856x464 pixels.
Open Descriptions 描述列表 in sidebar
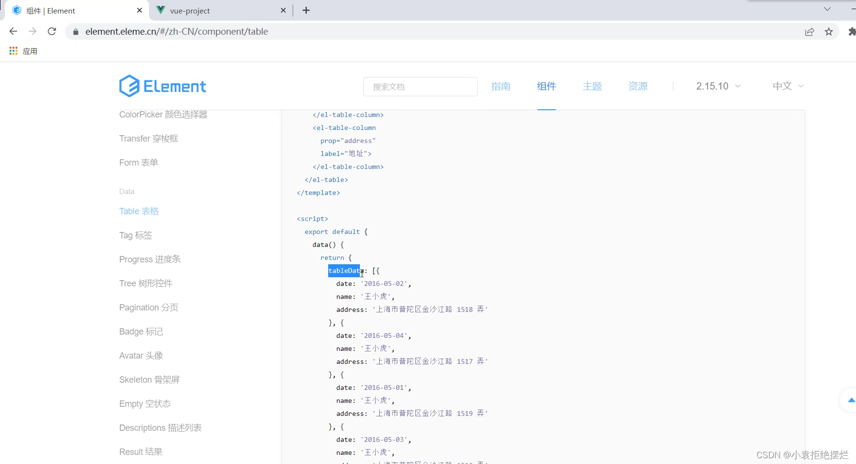coord(161,428)
